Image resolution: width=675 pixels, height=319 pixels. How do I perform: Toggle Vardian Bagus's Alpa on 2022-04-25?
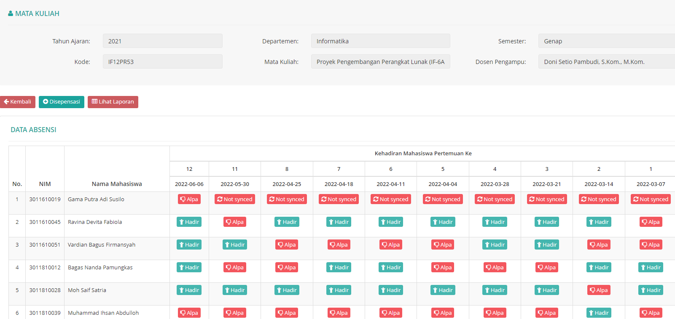(287, 245)
